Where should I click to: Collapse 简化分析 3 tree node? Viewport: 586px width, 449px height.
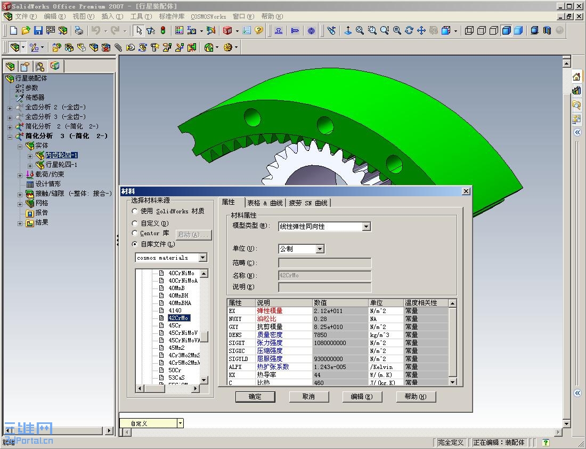pyautogui.click(x=10, y=137)
